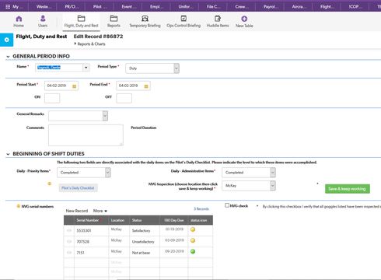Viewport: 381px width, 280px height.
Task: Click the 3 Records link
Action: [x=201, y=208]
